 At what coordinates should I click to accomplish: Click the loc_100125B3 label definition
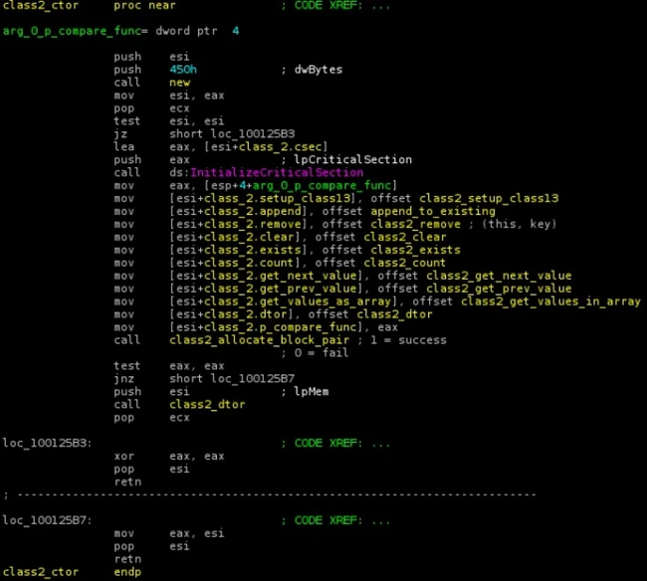click(47, 443)
